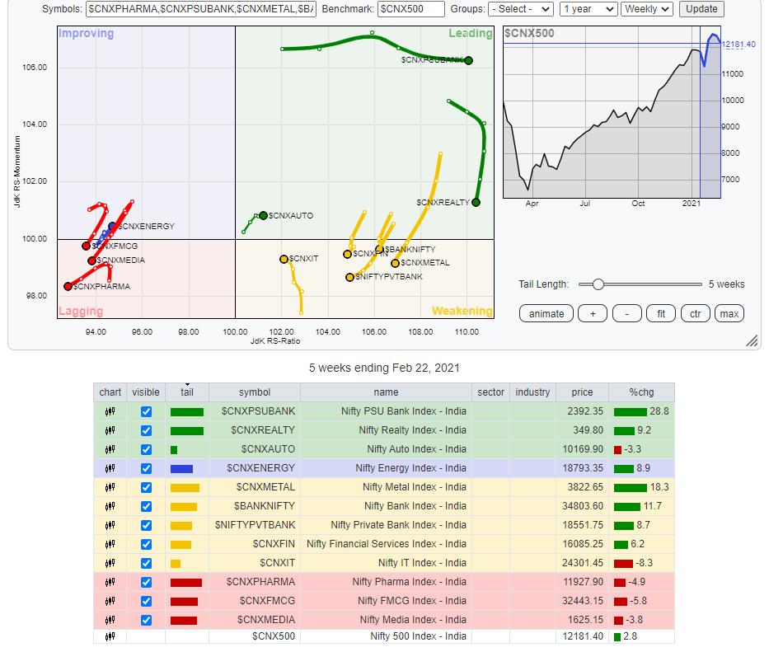Open chart icon for $CNX500 benchmark row

click(x=110, y=636)
